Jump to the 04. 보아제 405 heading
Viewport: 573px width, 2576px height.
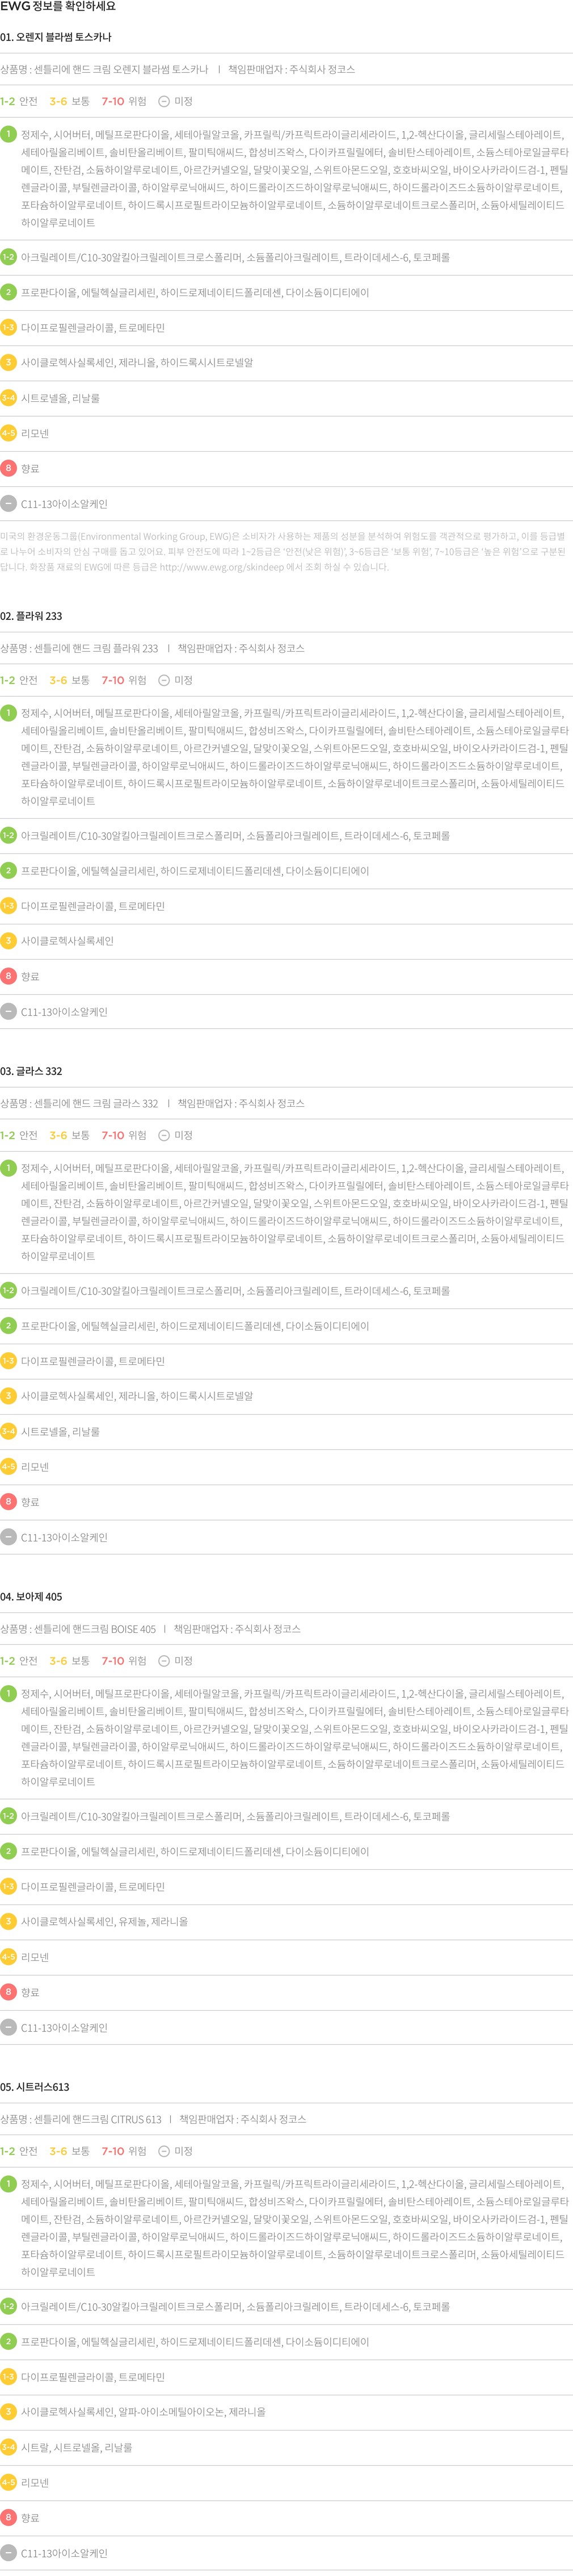(31, 1597)
